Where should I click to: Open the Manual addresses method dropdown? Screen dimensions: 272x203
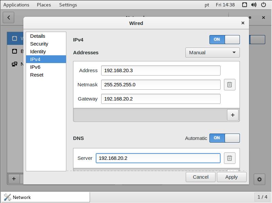click(x=212, y=53)
